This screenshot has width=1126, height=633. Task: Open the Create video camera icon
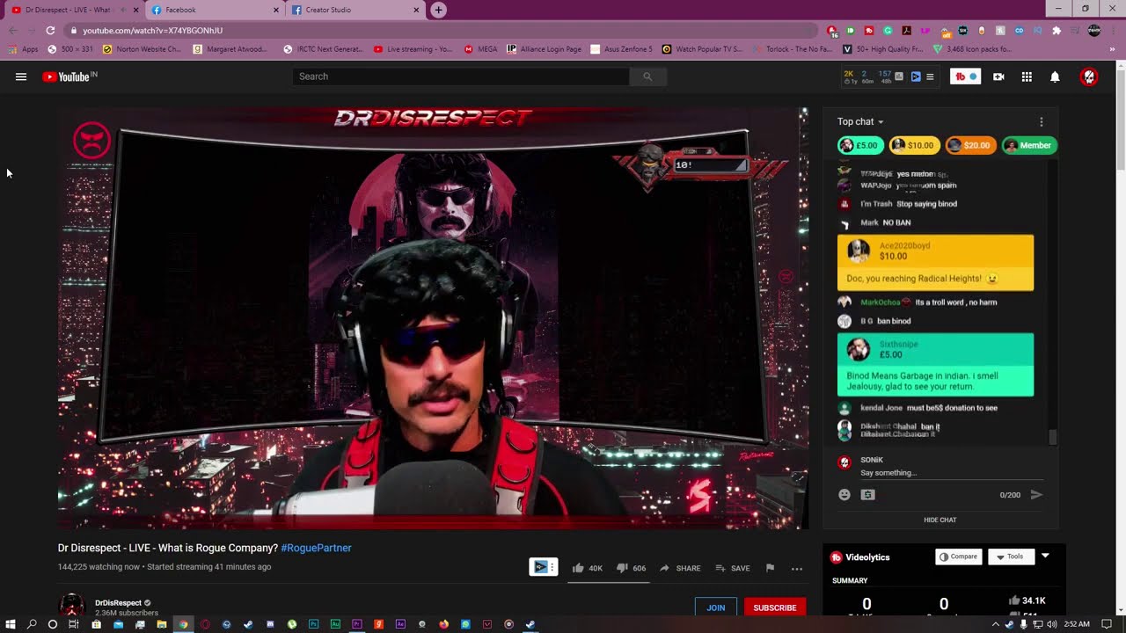click(998, 76)
